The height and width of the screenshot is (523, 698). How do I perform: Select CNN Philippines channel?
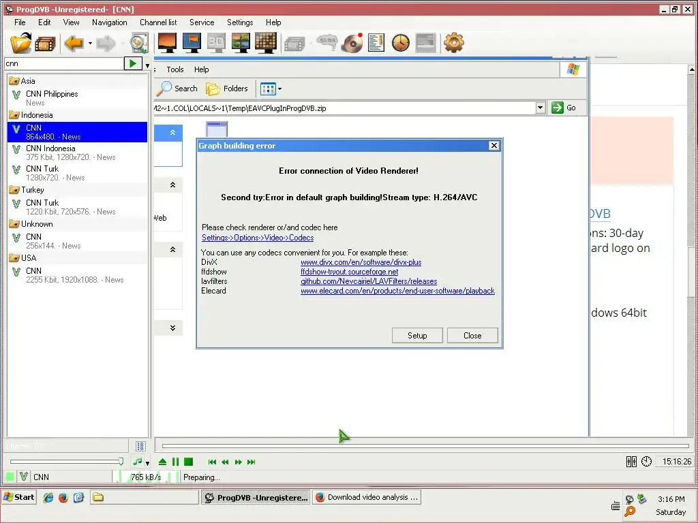(x=78, y=98)
